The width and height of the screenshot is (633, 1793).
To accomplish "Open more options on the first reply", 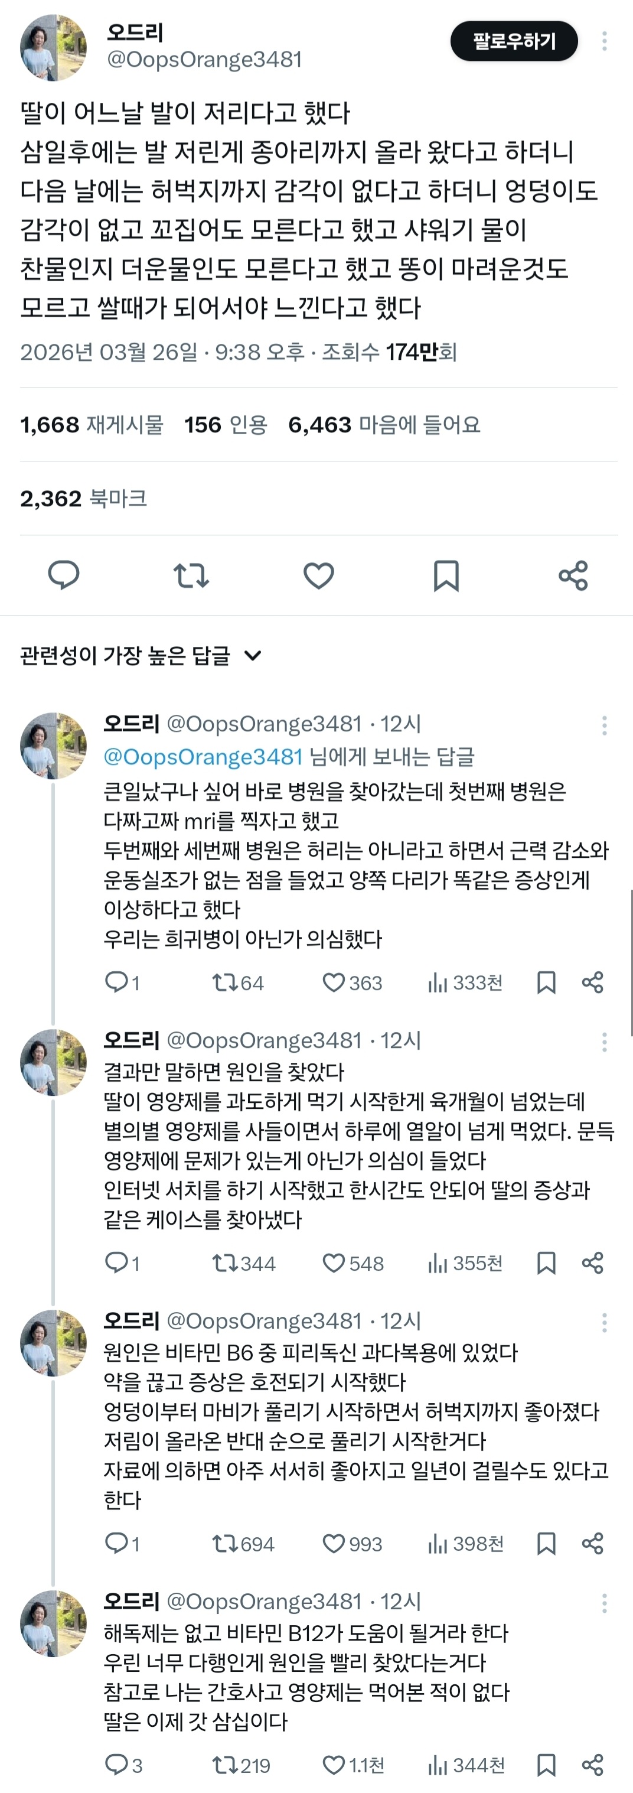I will click(x=605, y=725).
